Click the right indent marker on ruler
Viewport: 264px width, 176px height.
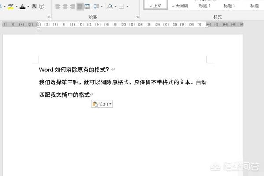(x=206, y=26)
